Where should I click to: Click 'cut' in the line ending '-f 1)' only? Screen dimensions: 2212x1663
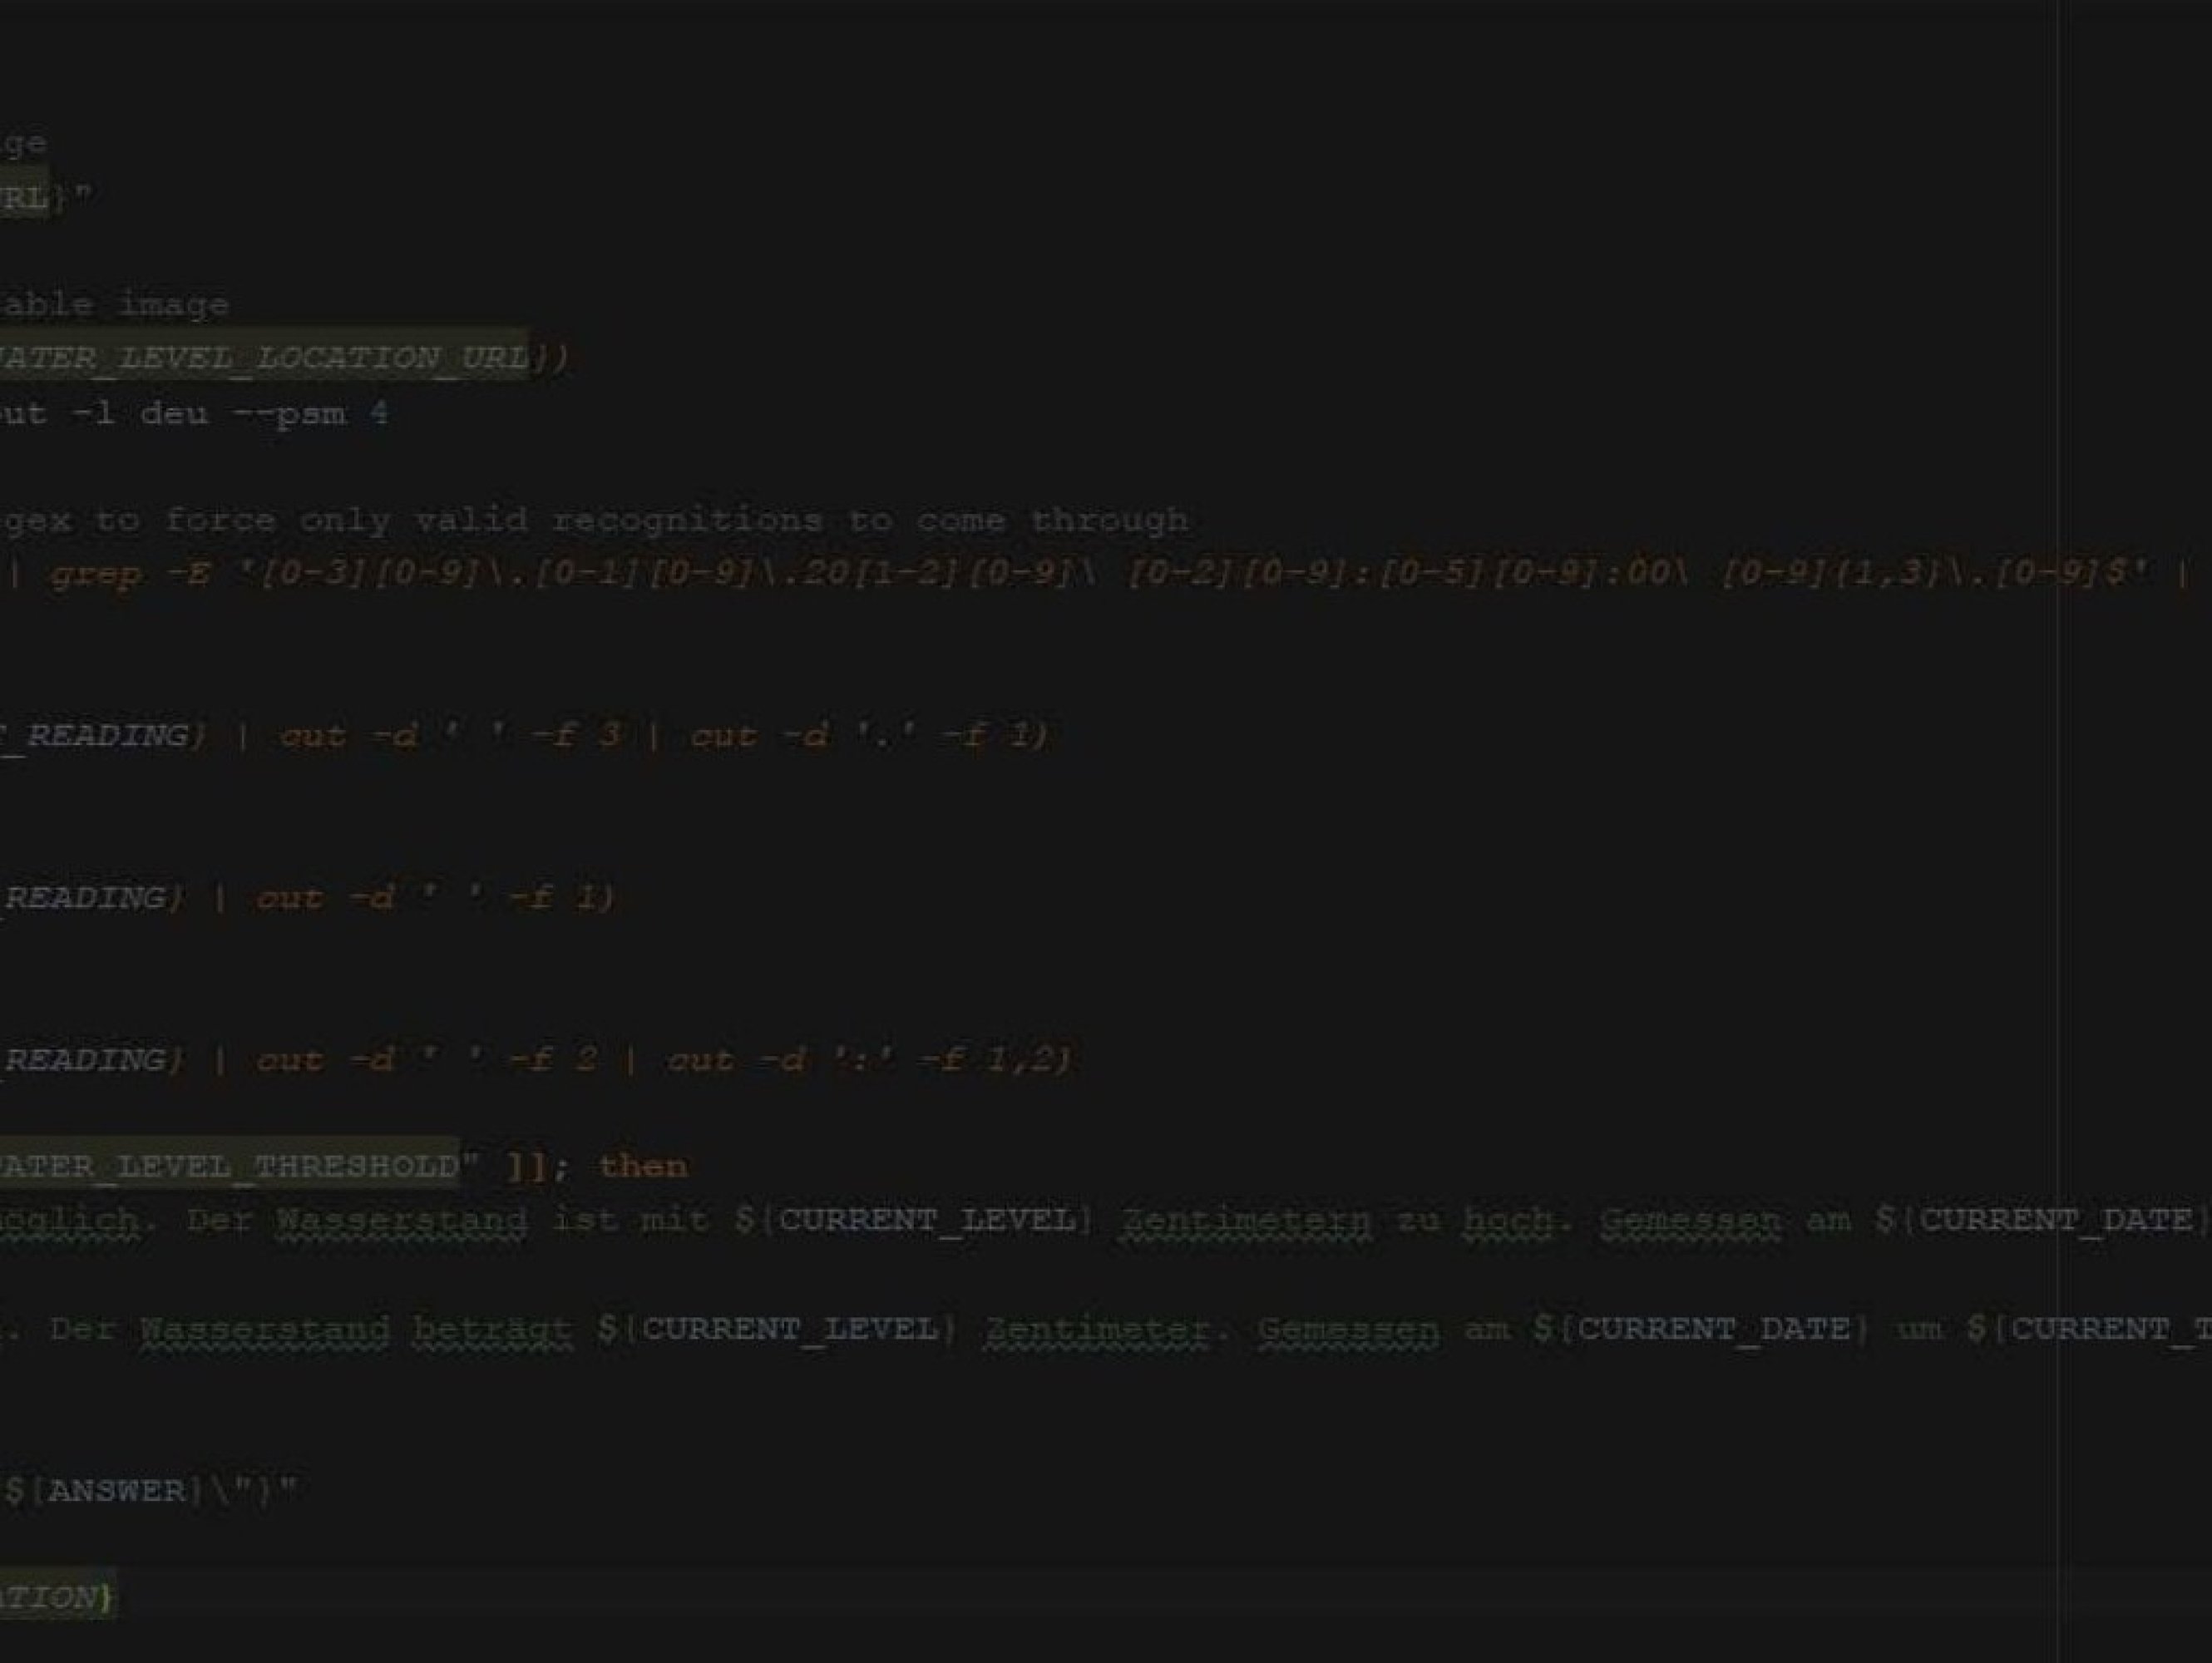coord(290,899)
